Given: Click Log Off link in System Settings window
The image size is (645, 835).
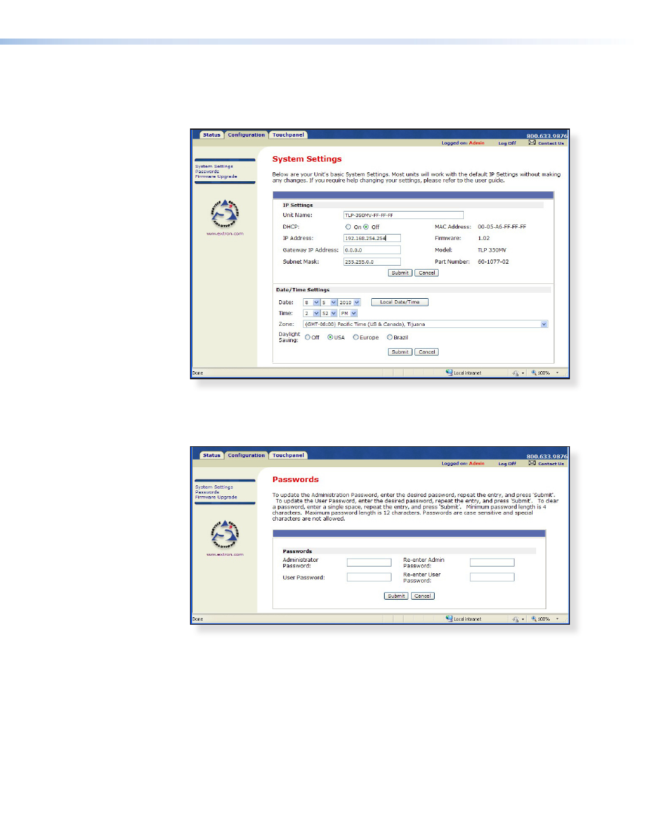Looking at the screenshot, I should [x=507, y=143].
